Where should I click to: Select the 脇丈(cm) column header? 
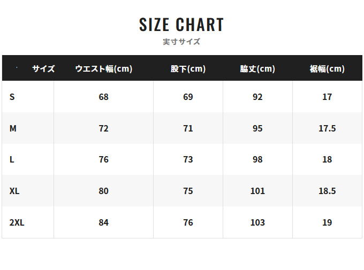tap(257, 68)
